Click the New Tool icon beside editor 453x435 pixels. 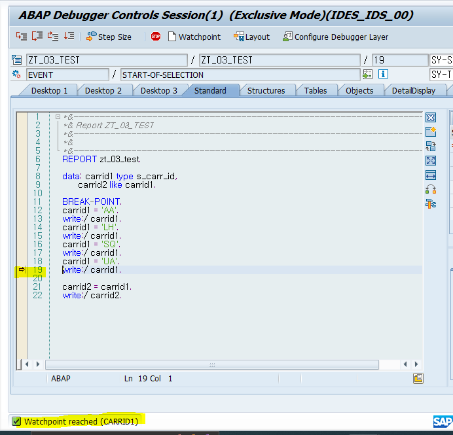pos(431,132)
